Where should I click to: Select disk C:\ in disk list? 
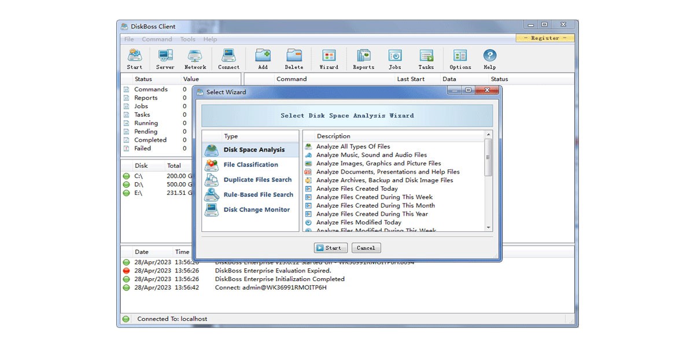[x=156, y=176]
